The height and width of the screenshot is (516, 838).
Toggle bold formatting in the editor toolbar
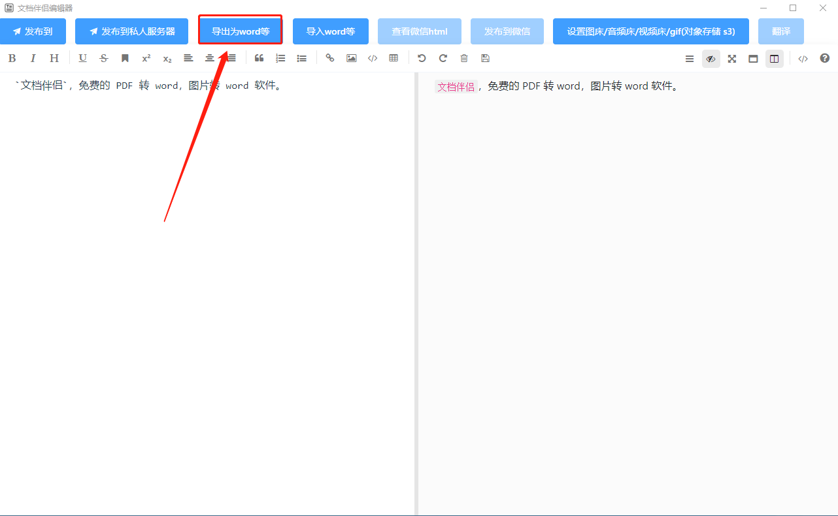[12, 58]
